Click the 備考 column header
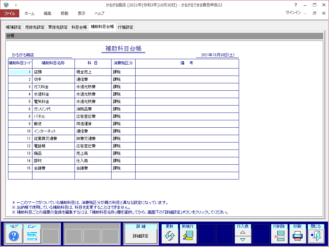Screen dimensions: 329x247 coord(187,63)
